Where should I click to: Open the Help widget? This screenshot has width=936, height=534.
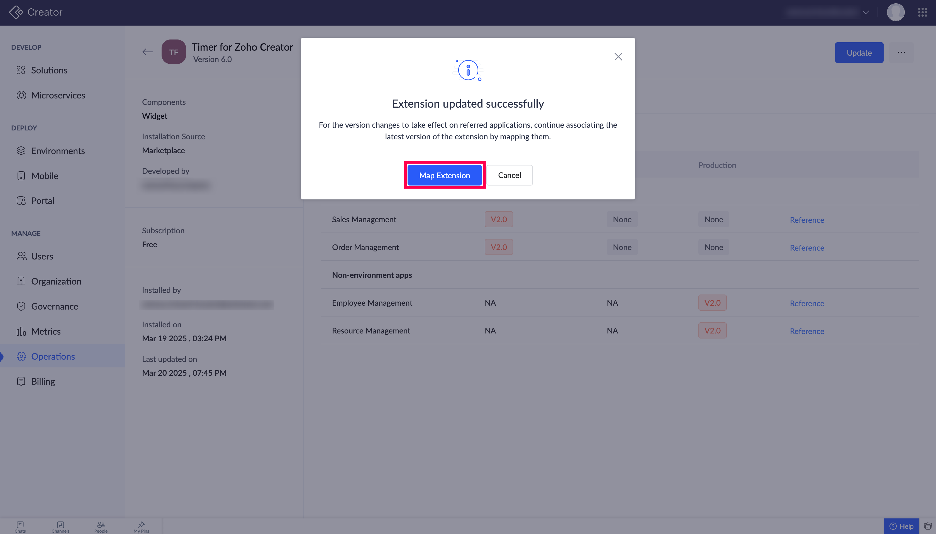[901, 526]
